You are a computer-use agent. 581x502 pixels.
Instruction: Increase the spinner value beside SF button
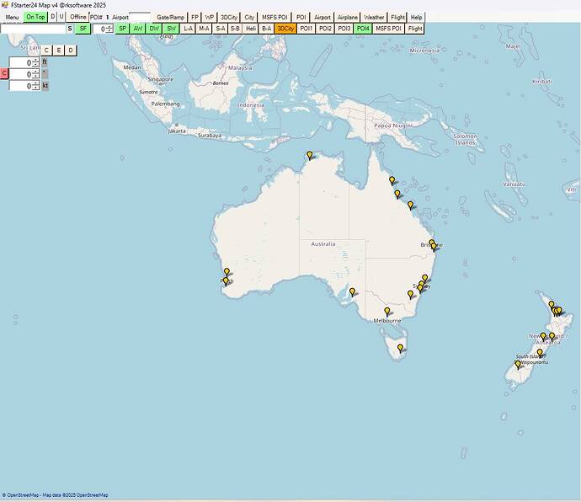tap(109, 26)
